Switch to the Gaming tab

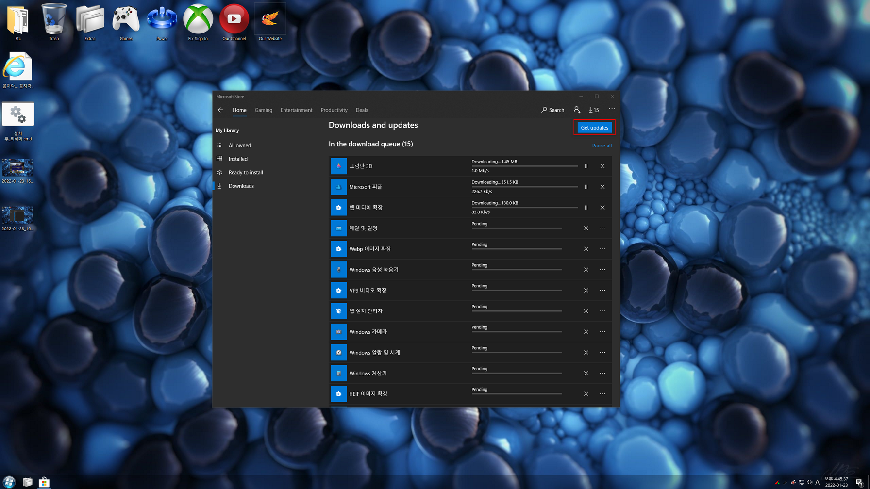coord(264,110)
